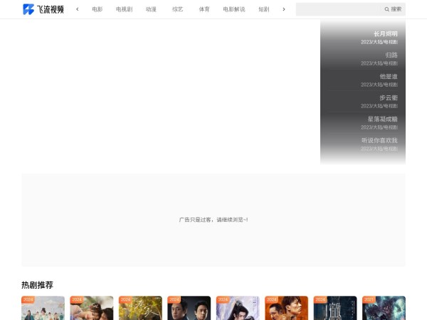Open 他是谁 from the side list
The image size is (427, 320).
click(x=388, y=77)
